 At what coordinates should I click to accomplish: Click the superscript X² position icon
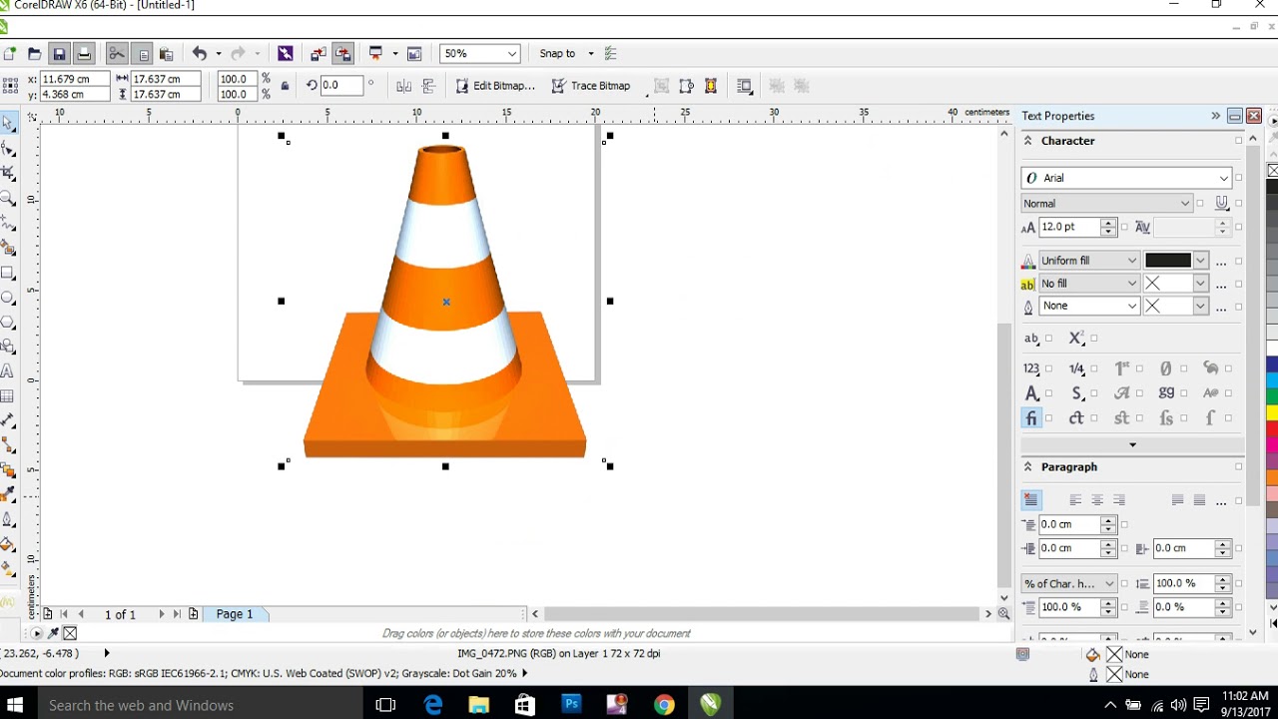(1076, 339)
